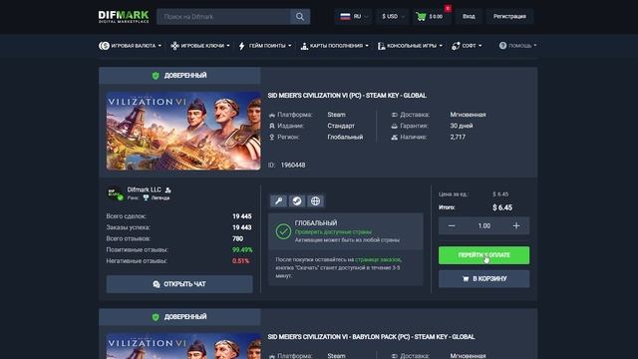Expand the Игровые ключи menu
Image resolution: width=638 pixels, height=359 pixels.
(200, 46)
